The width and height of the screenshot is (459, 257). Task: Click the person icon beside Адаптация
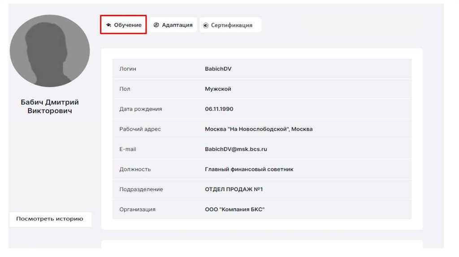pyautogui.click(x=156, y=25)
